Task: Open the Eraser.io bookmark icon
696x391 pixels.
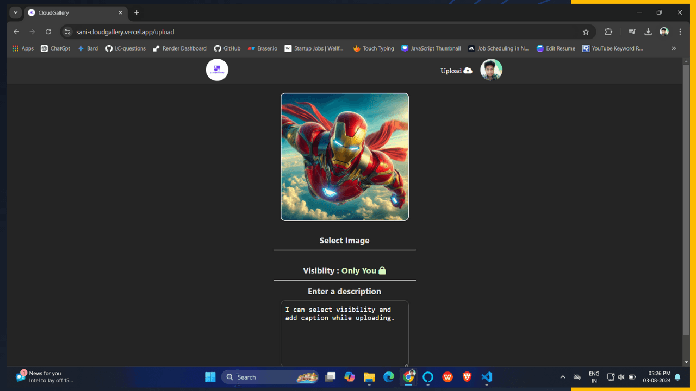Action: pos(250,48)
